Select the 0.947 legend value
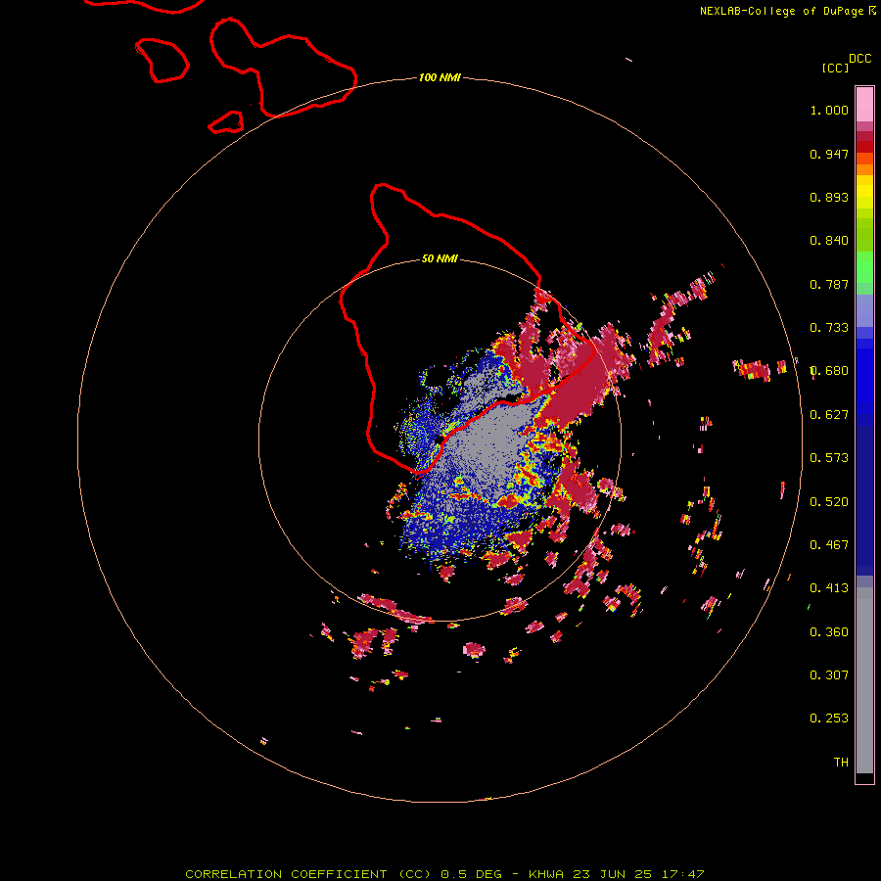The image size is (881, 881). click(829, 154)
